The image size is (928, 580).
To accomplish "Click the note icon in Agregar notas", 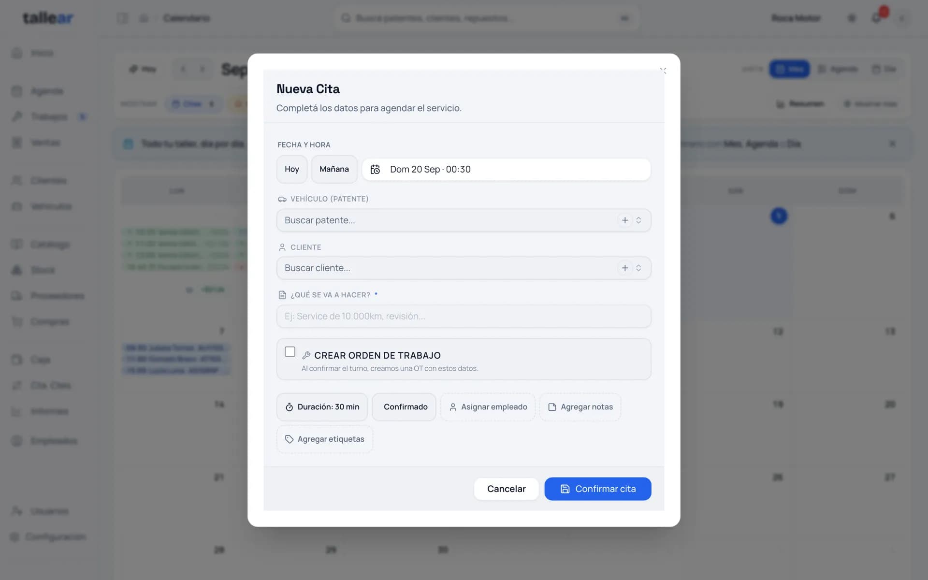I will 552,407.
